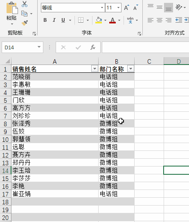This screenshot has height=222, width=189.
Task: Click the phonetic guide wén icon
Action: click(x=130, y=20)
